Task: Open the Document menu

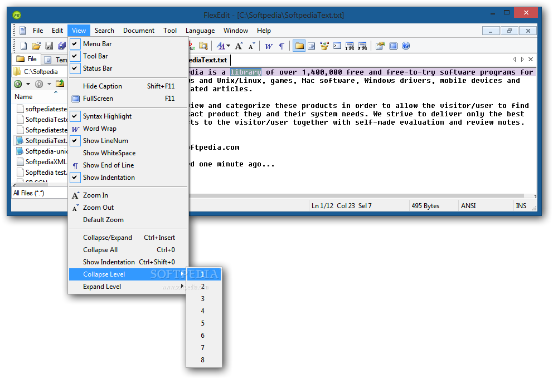Action: (x=139, y=31)
